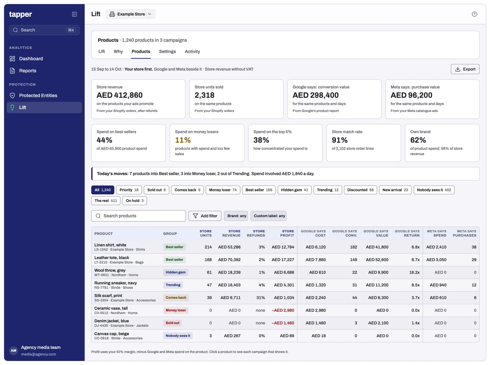Open the Brand: any filter
This screenshot has height=365, width=490.
click(x=237, y=216)
